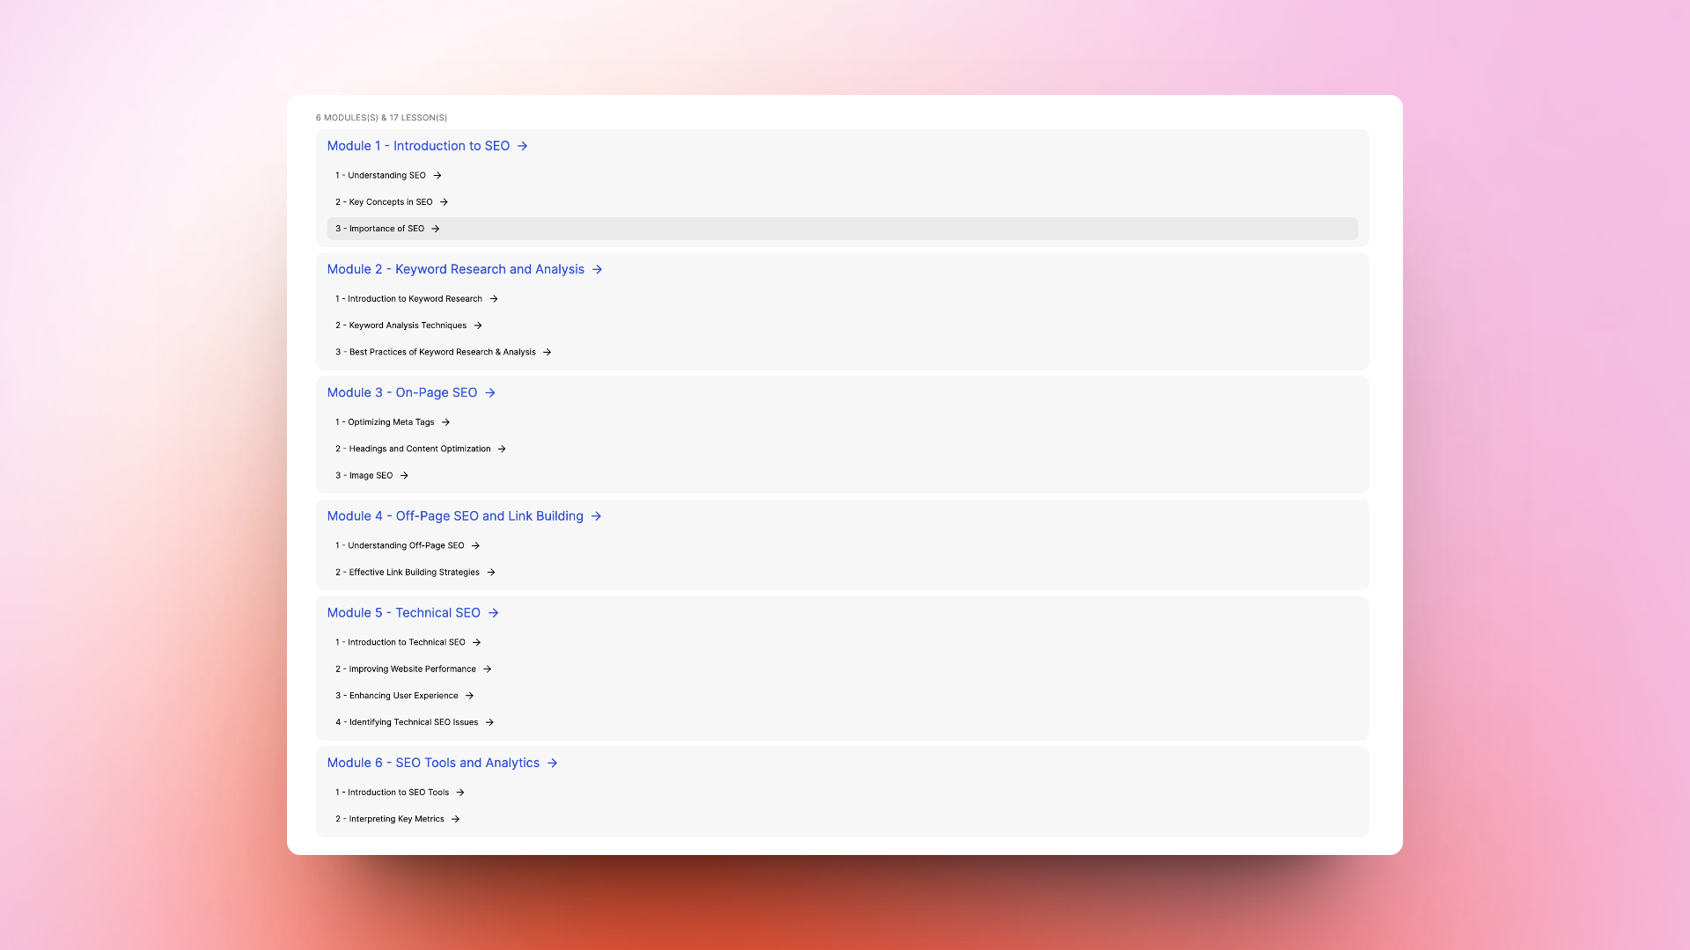Open Enhancing User Experience lesson
1690x950 pixels.
coord(396,696)
